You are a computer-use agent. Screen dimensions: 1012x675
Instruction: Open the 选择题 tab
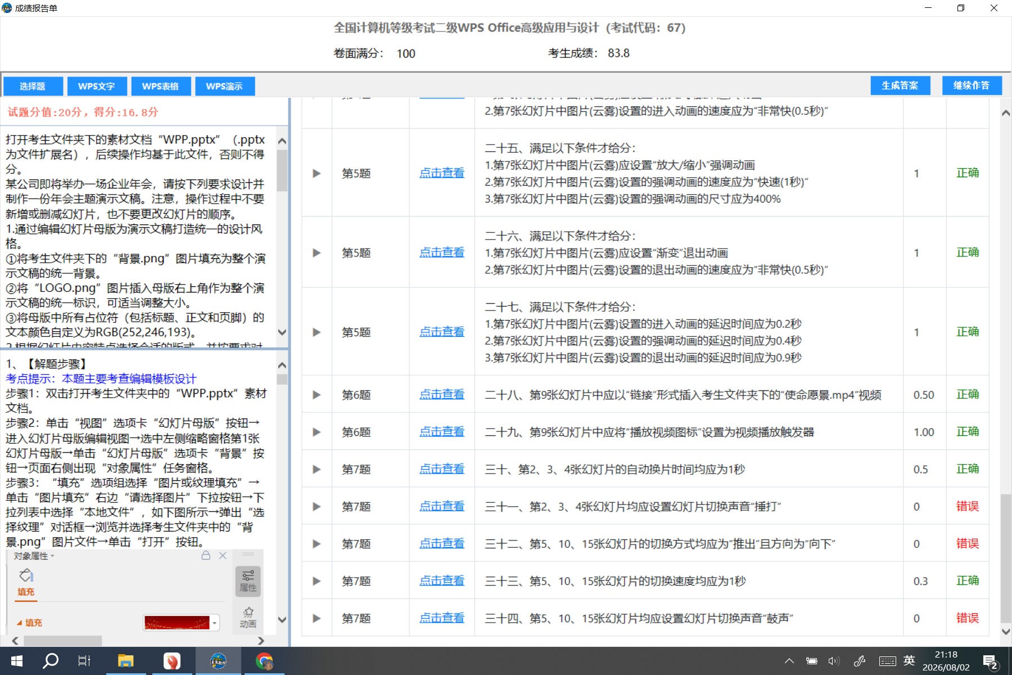(33, 86)
